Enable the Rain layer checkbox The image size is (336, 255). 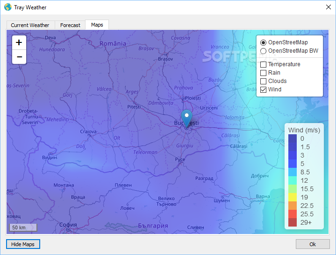tap(263, 73)
